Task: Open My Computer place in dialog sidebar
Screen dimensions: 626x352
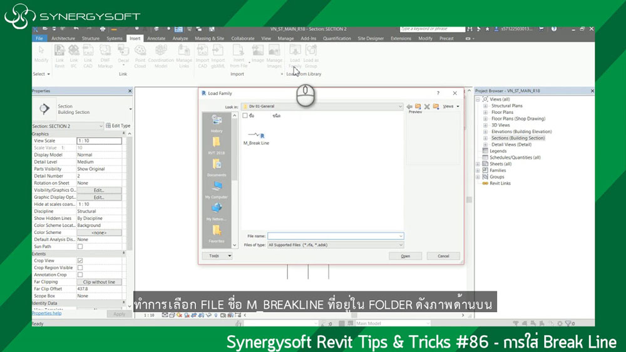Action: (217, 189)
